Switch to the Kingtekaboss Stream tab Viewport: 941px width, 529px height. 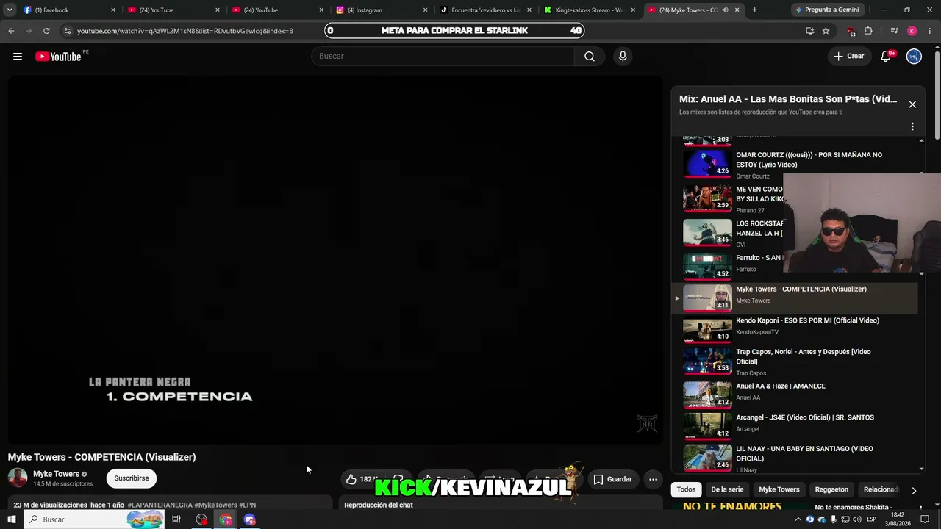click(589, 10)
